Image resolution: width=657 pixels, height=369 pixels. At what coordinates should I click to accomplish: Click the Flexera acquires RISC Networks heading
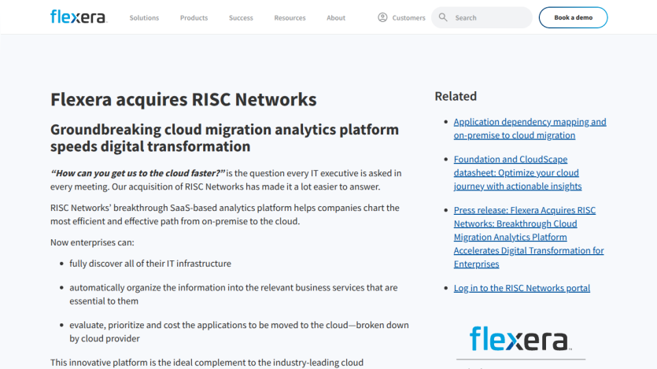pyautogui.click(x=183, y=100)
